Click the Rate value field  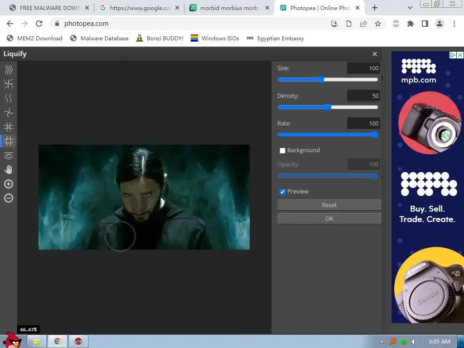[363, 123]
